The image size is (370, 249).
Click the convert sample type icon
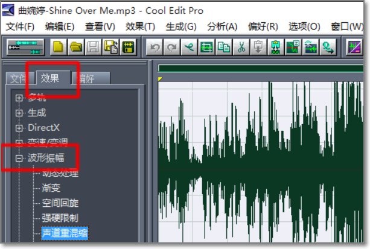pyautogui.click(x=328, y=47)
